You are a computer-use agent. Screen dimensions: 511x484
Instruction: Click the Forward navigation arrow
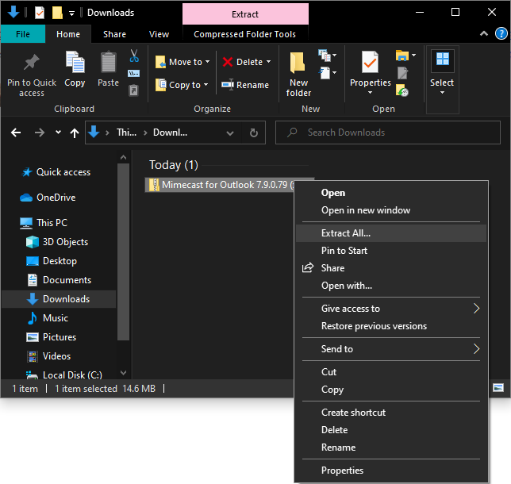[x=40, y=133]
